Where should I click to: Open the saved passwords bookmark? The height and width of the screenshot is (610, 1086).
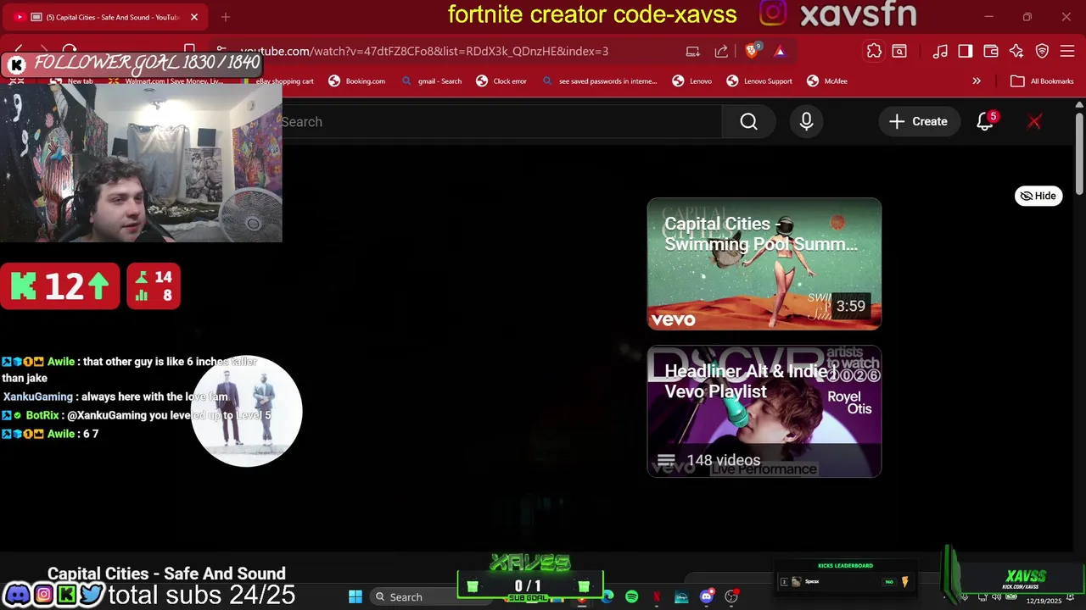[600, 81]
